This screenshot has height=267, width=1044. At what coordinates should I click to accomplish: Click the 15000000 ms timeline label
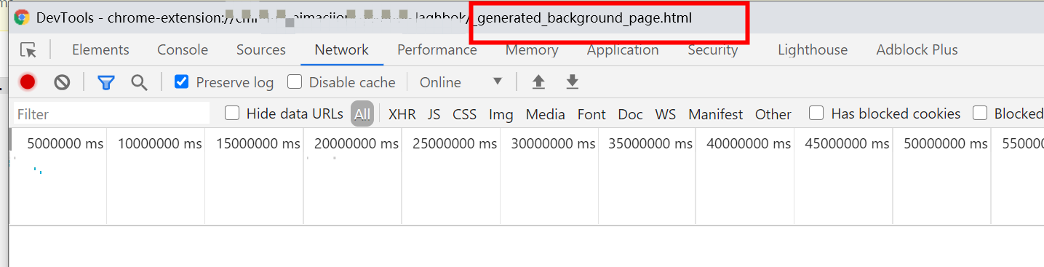pyautogui.click(x=258, y=143)
